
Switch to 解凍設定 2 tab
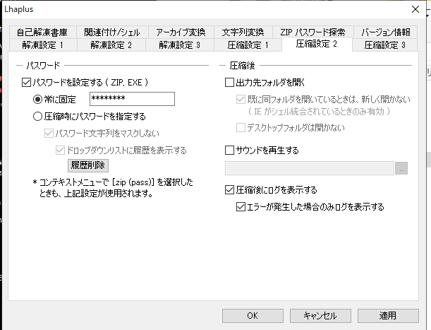111,45
